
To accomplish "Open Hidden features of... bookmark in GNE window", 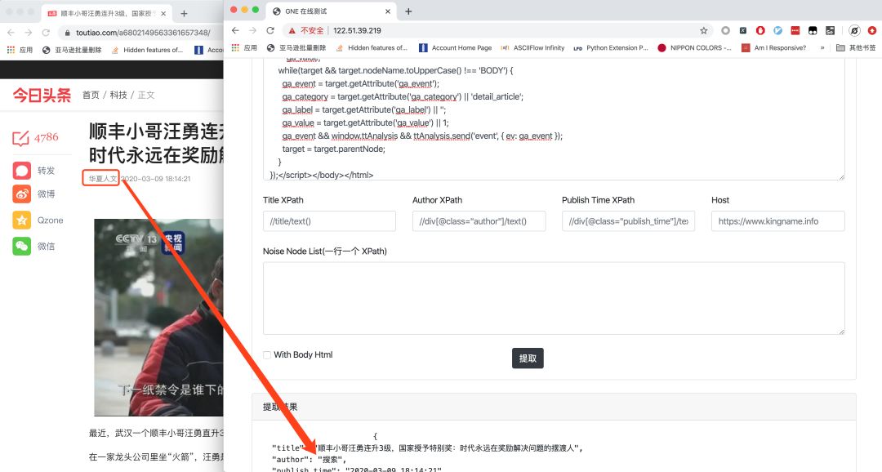I will pos(372,48).
